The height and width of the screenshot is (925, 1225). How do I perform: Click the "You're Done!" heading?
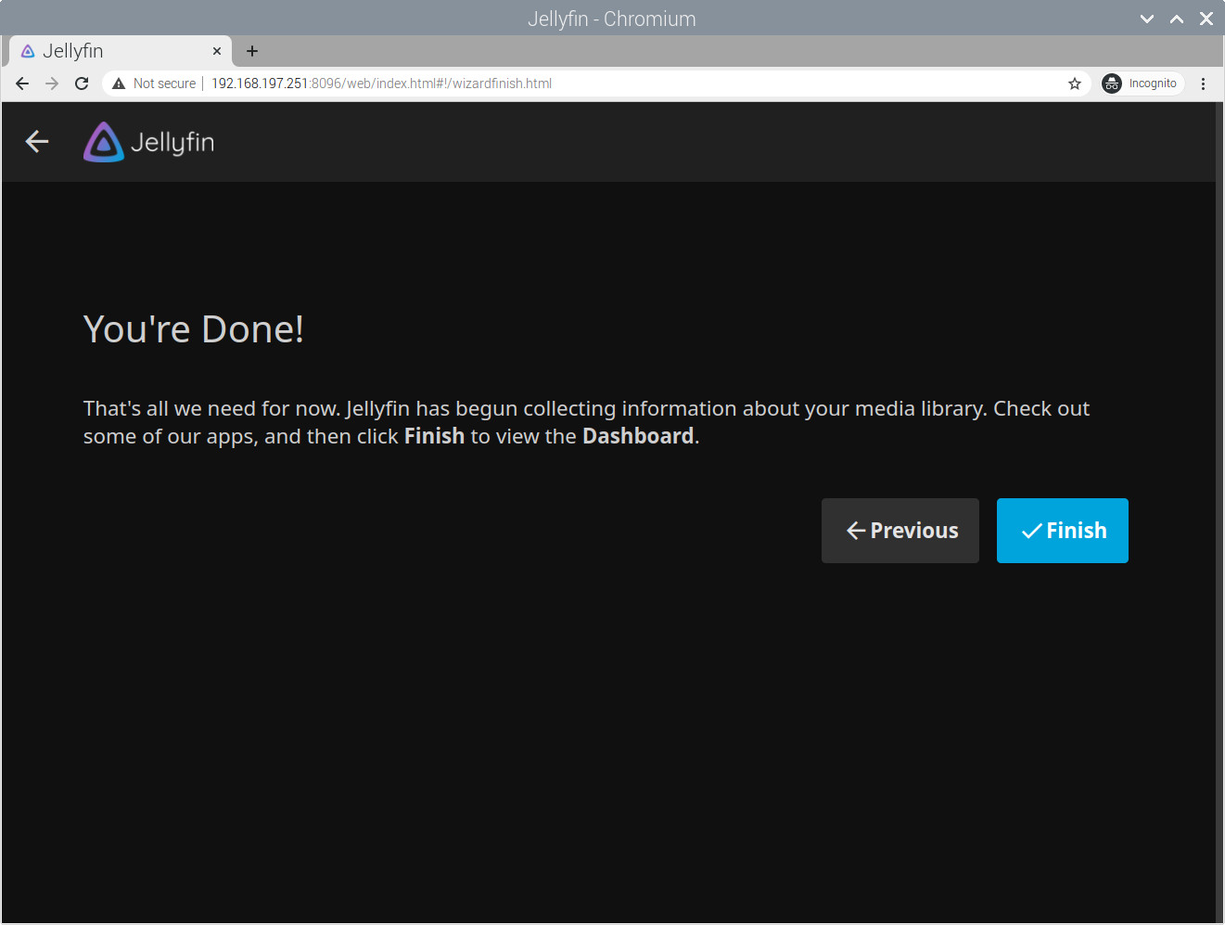pyautogui.click(x=194, y=329)
